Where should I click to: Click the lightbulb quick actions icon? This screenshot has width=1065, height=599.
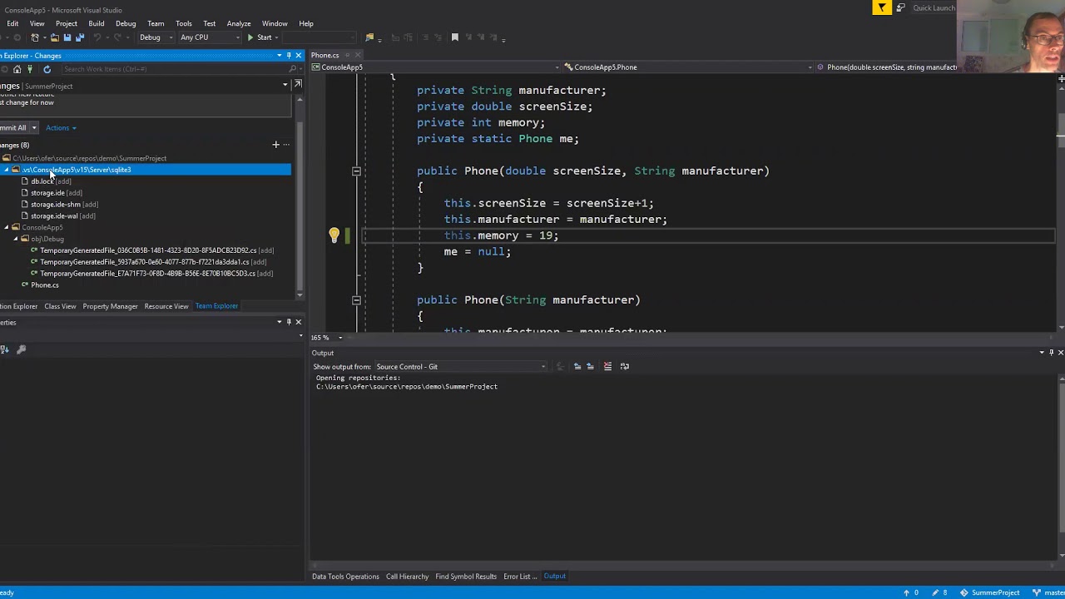coord(334,235)
